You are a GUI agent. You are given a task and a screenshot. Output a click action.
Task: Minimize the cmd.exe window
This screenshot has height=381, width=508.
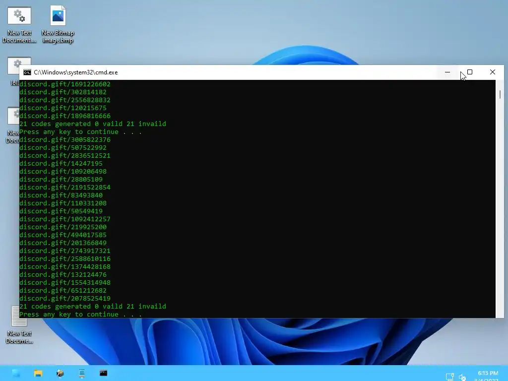(447, 72)
